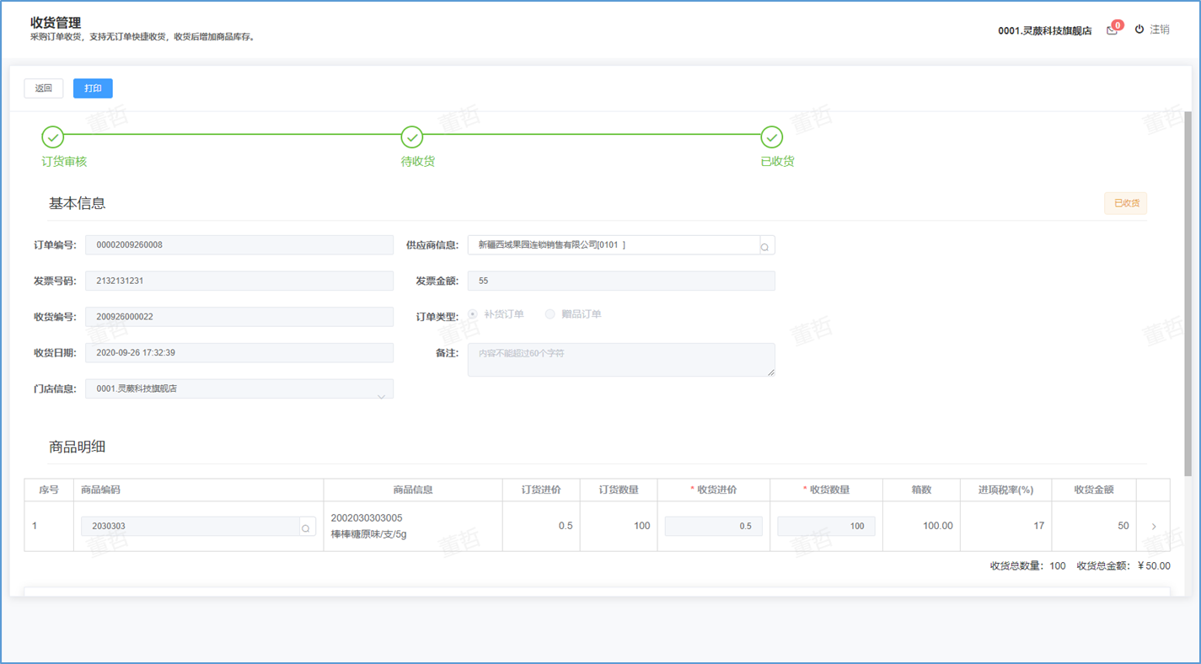Click the 已收货 step checkmark circle

(x=771, y=137)
